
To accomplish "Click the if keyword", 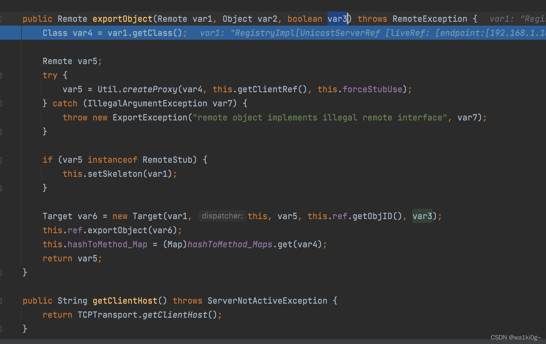I will click(x=47, y=160).
